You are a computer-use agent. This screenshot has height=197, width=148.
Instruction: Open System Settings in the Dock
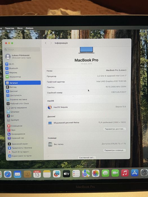point(144,173)
